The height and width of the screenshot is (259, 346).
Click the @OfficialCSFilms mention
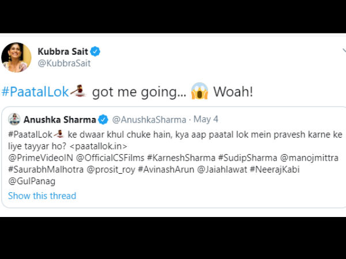pos(108,157)
